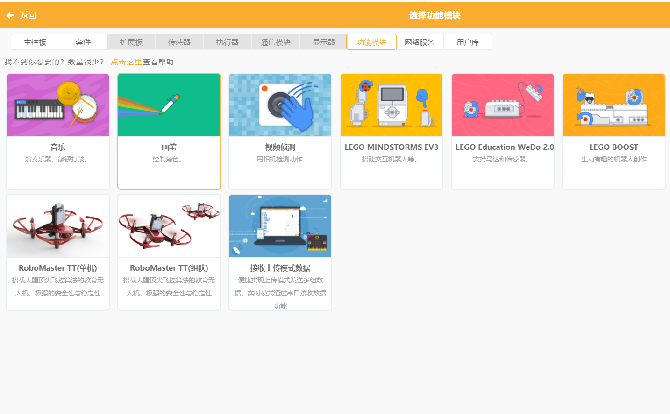
Task: Click the RoboMaster TT(单机) title
Action: point(58,268)
